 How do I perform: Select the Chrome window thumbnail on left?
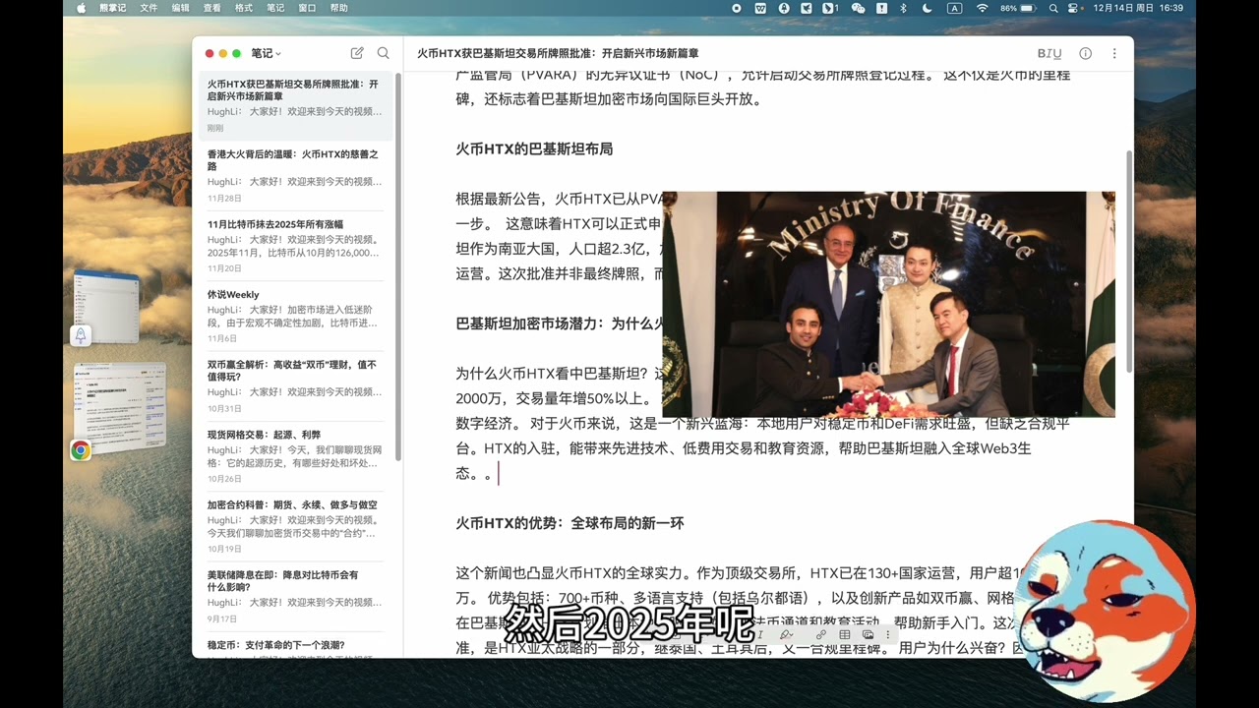[x=120, y=408]
